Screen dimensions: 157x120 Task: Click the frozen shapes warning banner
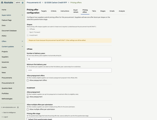pos(69,41)
